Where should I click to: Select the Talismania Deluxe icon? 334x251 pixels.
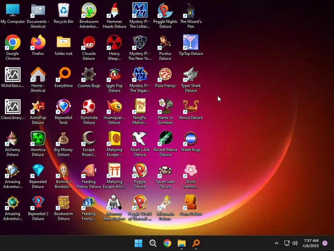coord(165,203)
